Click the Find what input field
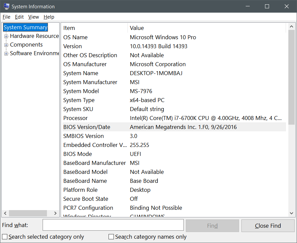 click(113, 225)
